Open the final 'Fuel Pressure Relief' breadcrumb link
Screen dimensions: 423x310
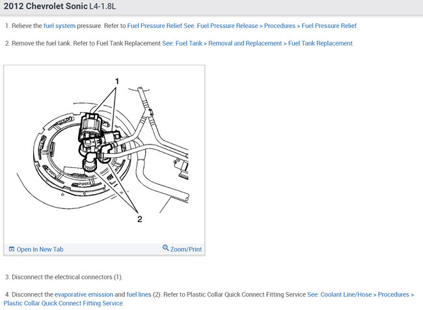tap(329, 26)
